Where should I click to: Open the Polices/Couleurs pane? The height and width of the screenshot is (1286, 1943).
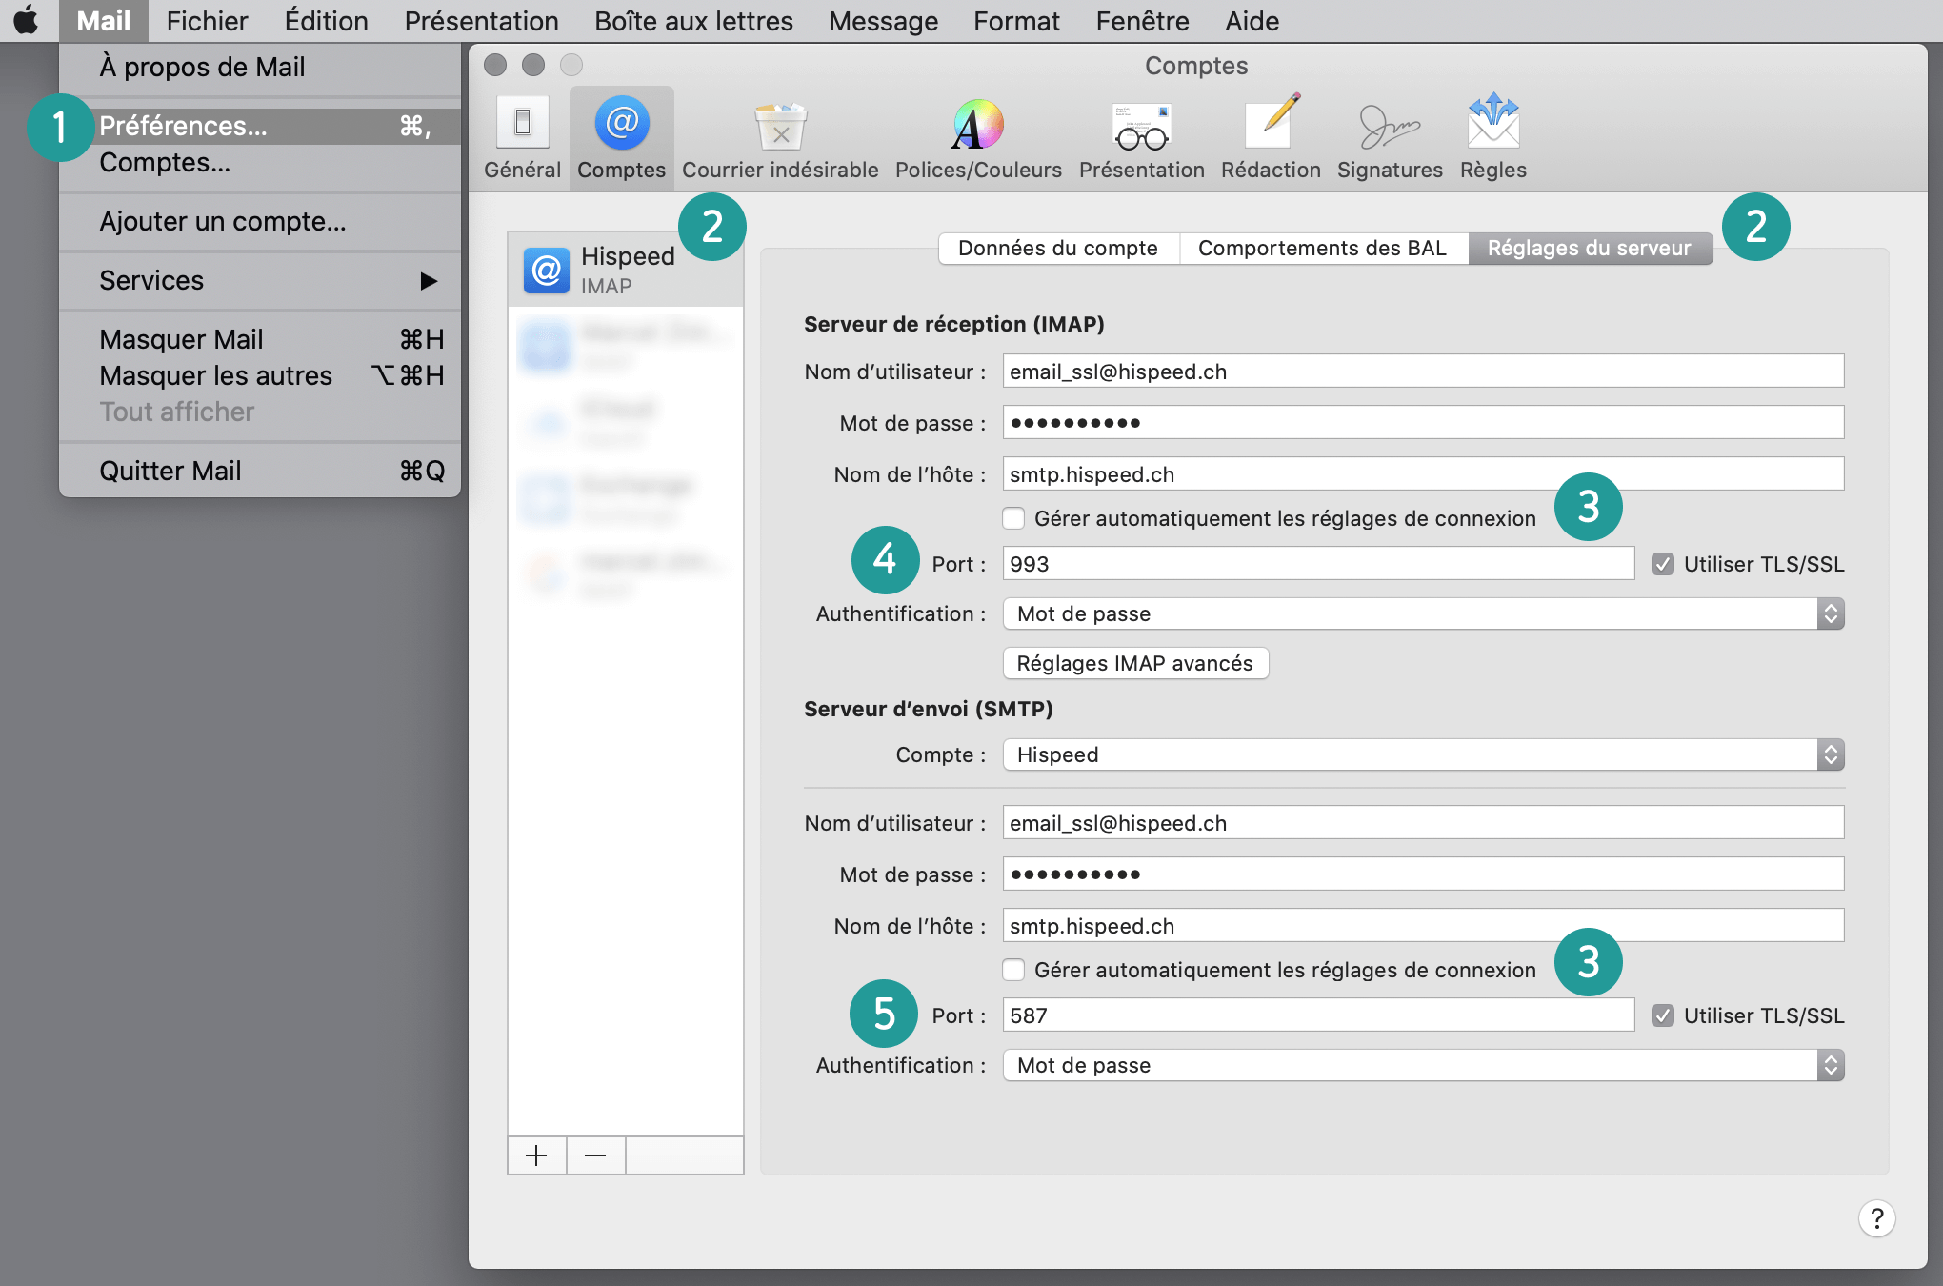(978, 138)
